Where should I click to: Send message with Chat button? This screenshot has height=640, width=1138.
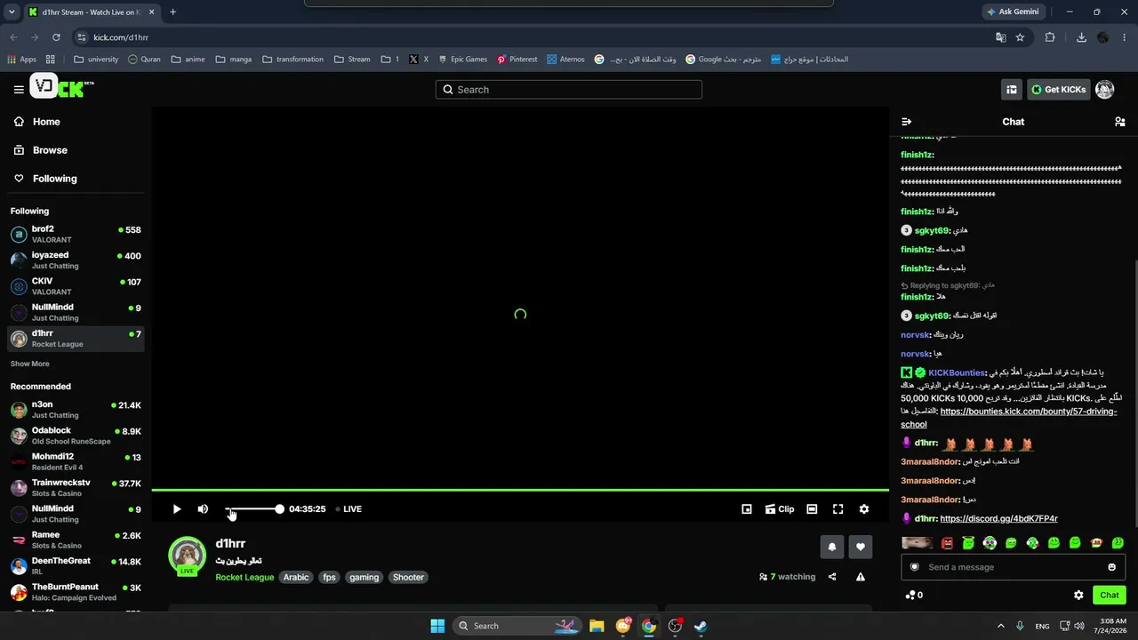[1110, 596]
